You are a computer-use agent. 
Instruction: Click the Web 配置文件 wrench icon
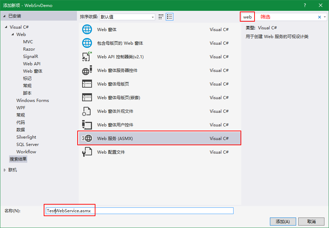pyautogui.click(x=87, y=152)
